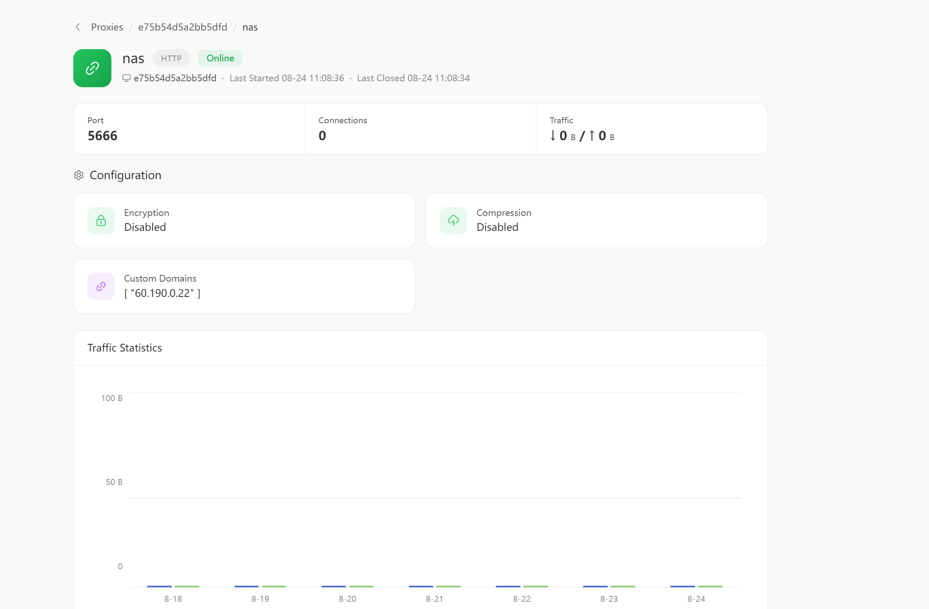The image size is (929, 609).
Task: Click the custom domain value 60.190.0.22
Action: 162,293
